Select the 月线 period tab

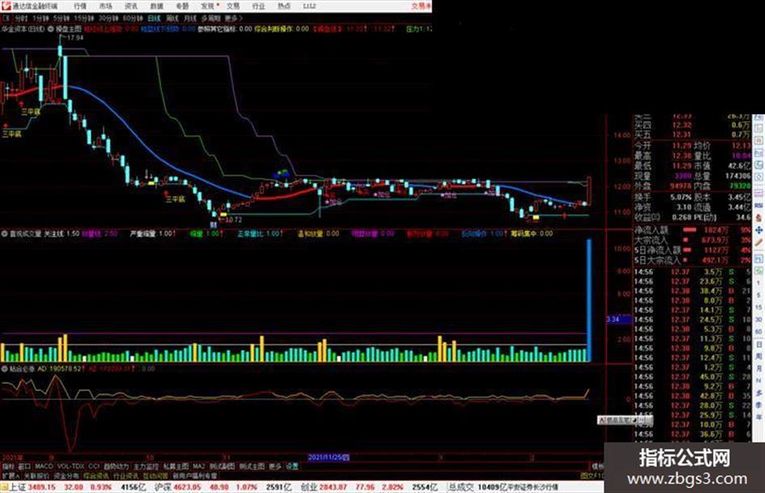click(x=189, y=19)
